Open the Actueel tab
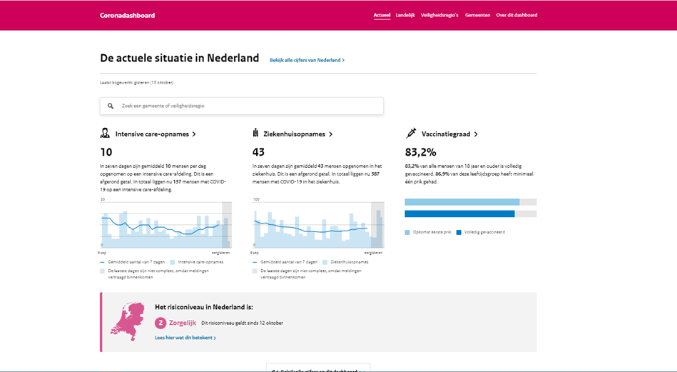The height and width of the screenshot is (372, 677). click(x=382, y=15)
